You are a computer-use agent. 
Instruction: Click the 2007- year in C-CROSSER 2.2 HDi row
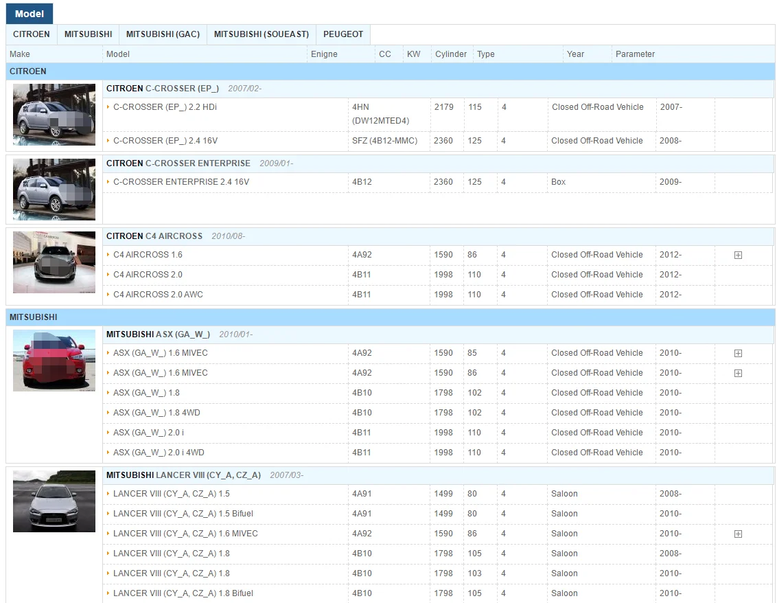point(671,107)
